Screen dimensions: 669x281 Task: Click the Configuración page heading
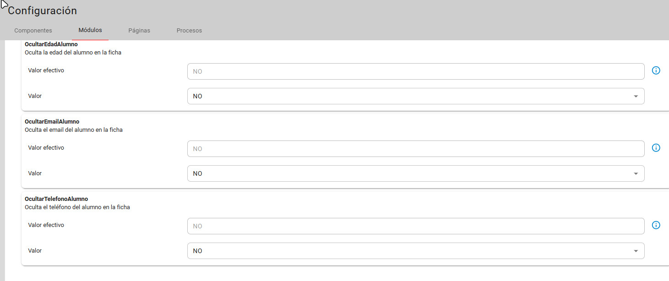42,11
